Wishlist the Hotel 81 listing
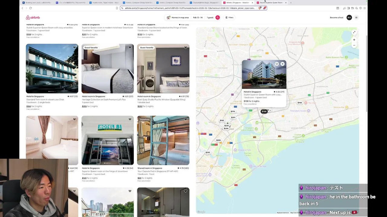Viewport: 387px width, 217px height. [x=130, y=119]
